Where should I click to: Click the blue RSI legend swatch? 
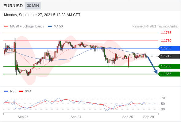click(x=6, y=91)
